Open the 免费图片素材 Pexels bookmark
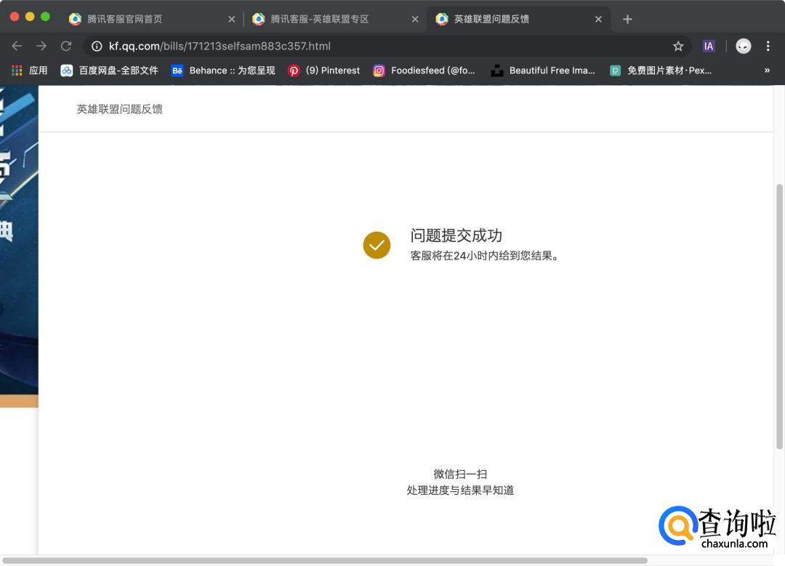785x566 pixels. coord(661,70)
